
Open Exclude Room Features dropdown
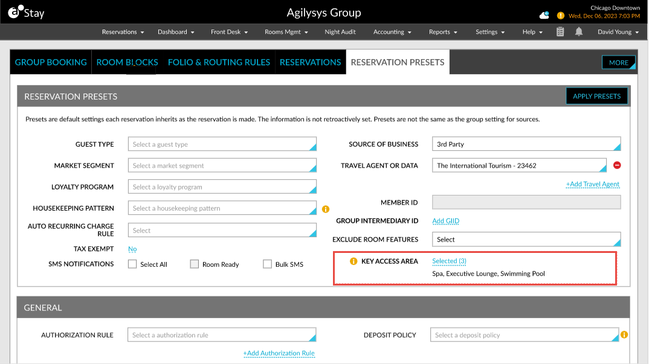pos(526,239)
